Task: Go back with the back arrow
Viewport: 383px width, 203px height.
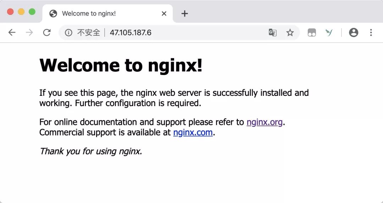Action: pyautogui.click(x=12, y=33)
